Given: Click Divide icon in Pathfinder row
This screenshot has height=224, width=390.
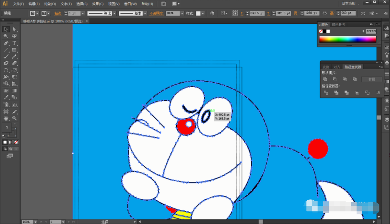Looking at the screenshot, I should [326, 93].
